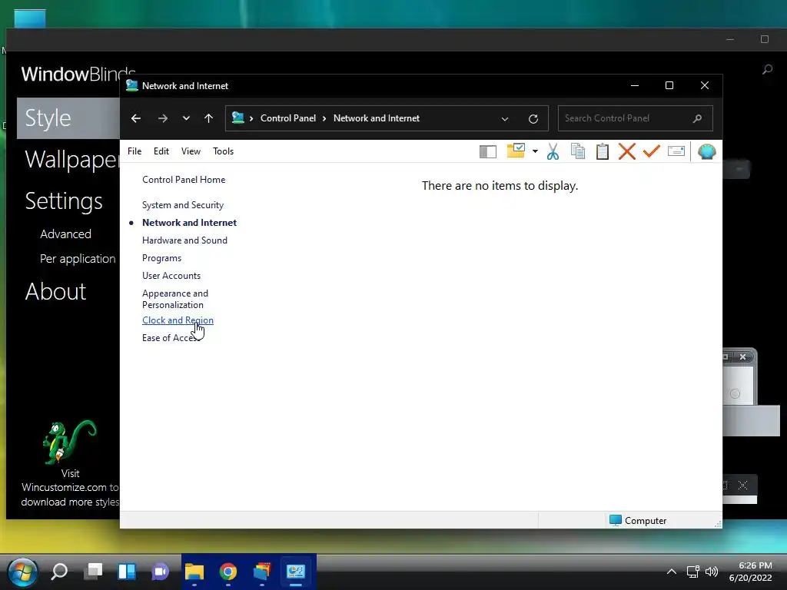Select Network and Internet in sidebar

coord(189,223)
